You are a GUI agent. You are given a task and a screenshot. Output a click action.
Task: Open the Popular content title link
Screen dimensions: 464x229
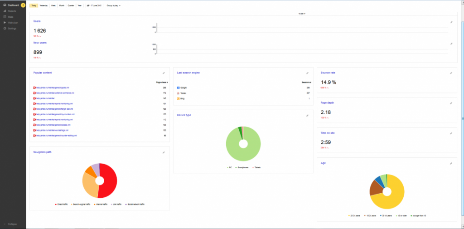click(x=43, y=73)
